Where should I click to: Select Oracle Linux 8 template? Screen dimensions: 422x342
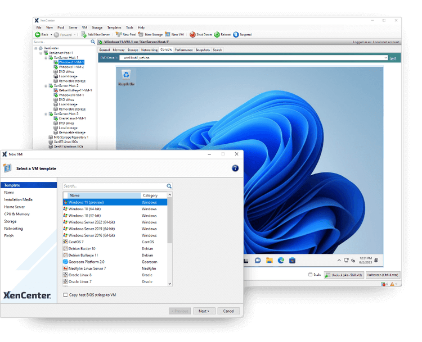[115, 275]
